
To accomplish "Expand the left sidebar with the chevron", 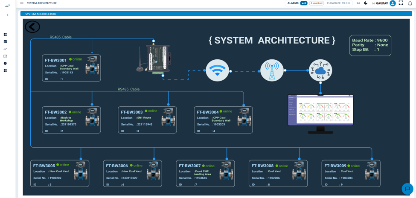I will coord(7,15).
